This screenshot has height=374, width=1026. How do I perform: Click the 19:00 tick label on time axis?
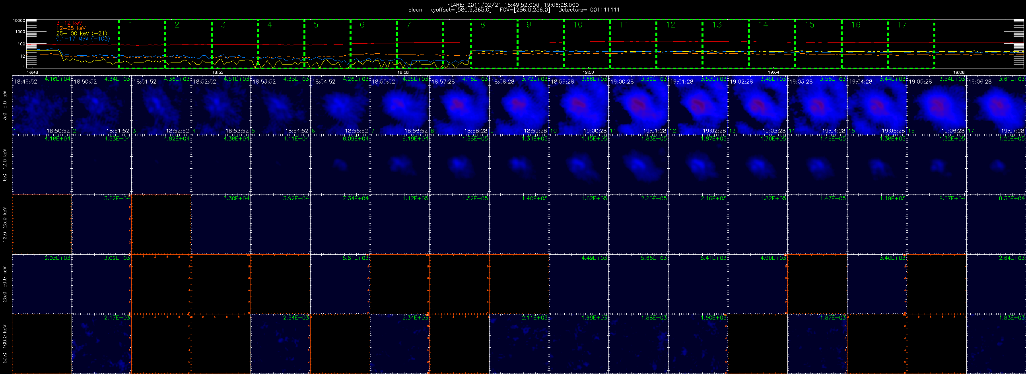(x=588, y=72)
